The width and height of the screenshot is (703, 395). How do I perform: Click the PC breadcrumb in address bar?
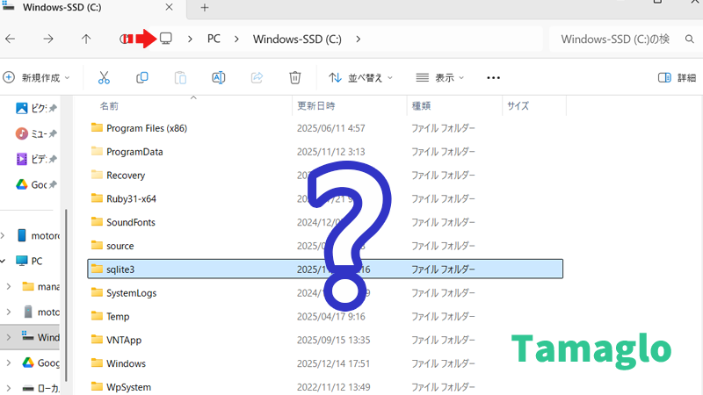214,39
